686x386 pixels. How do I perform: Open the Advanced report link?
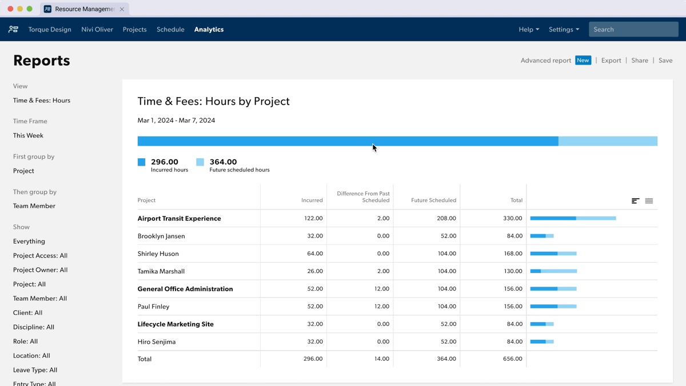(x=546, y=61)
